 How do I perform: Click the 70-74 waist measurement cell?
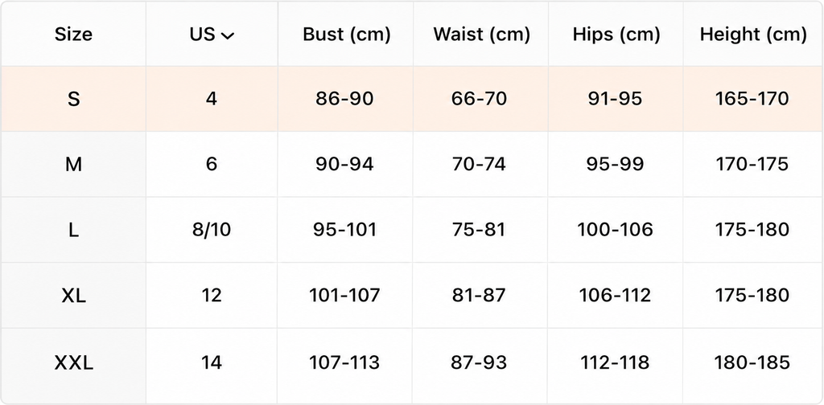(479, 164)
